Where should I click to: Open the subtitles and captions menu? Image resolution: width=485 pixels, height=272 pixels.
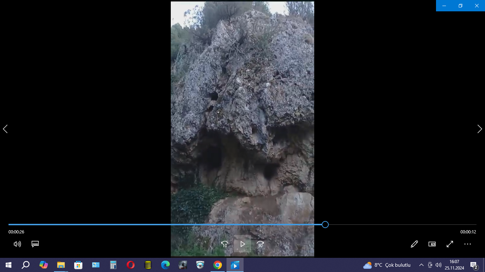pos(35,244)
